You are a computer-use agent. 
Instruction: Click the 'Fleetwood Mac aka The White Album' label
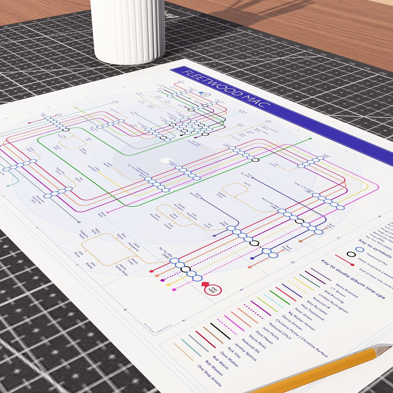click(139, 171)
